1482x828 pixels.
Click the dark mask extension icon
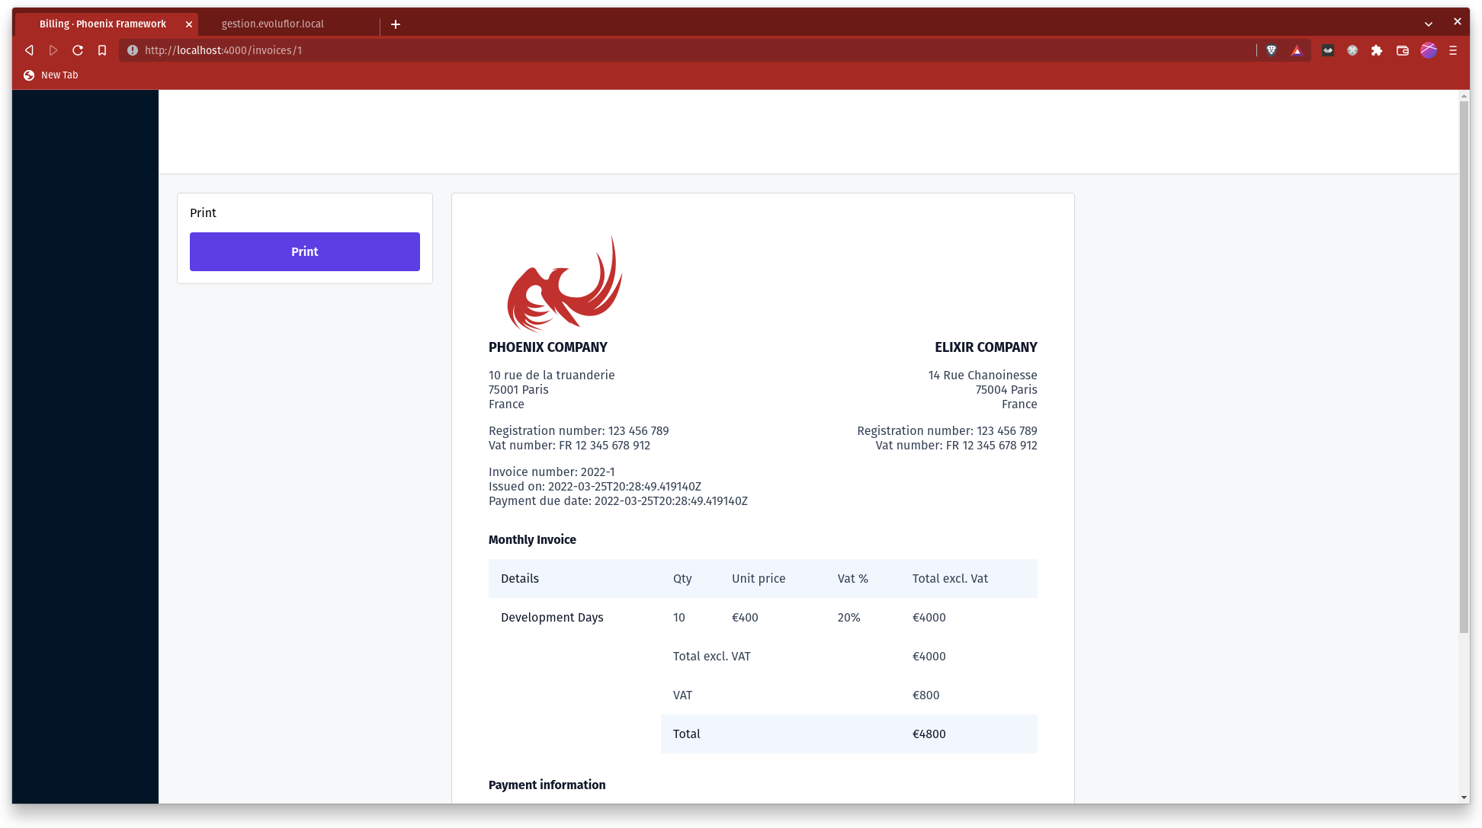[x=1328, y=50]
